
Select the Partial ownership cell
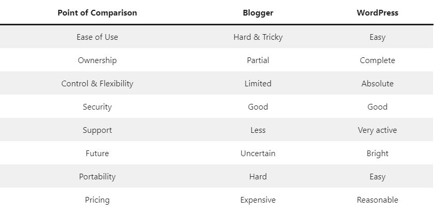258,60
